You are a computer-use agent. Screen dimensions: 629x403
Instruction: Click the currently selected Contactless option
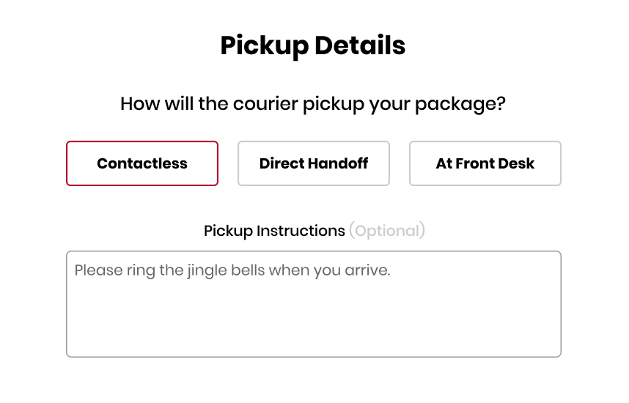tap(142, 163)
